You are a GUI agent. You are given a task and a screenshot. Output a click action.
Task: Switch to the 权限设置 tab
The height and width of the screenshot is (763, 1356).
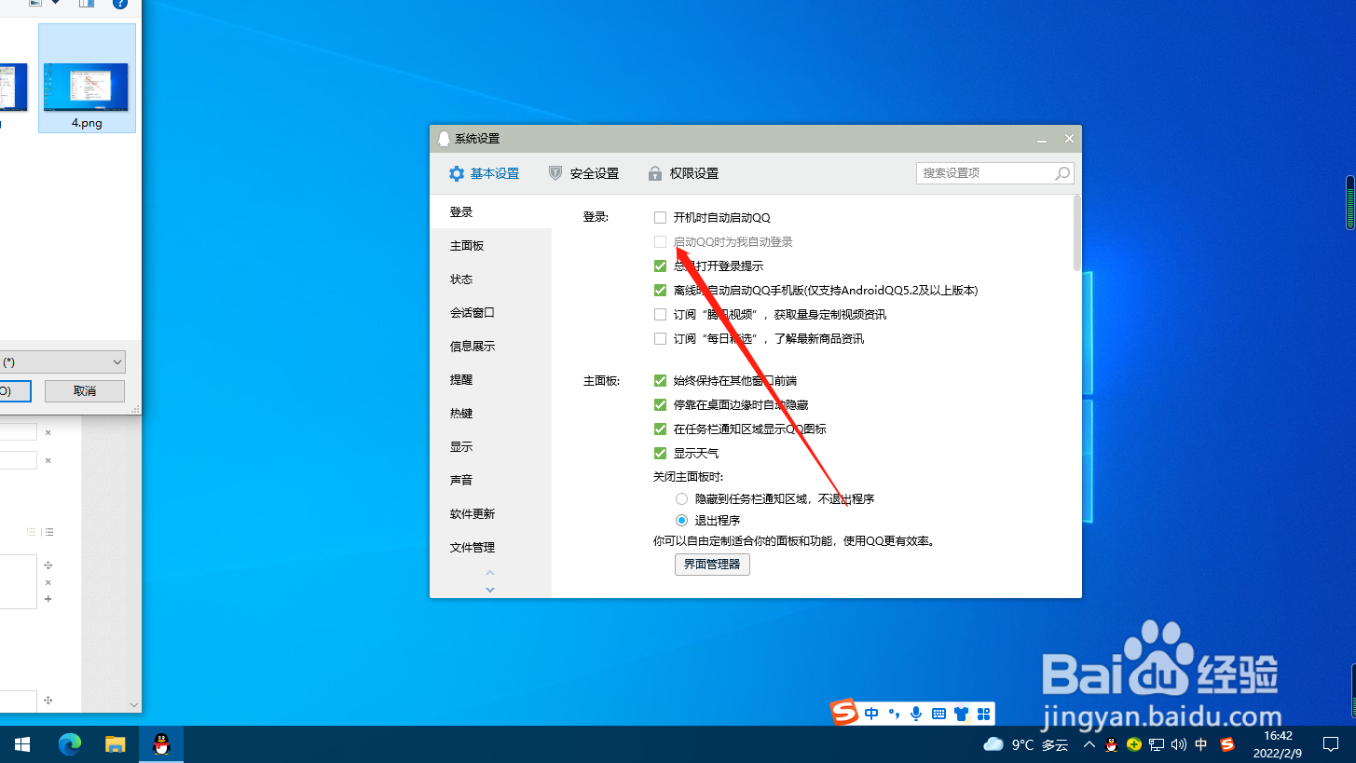coord(683,173)
